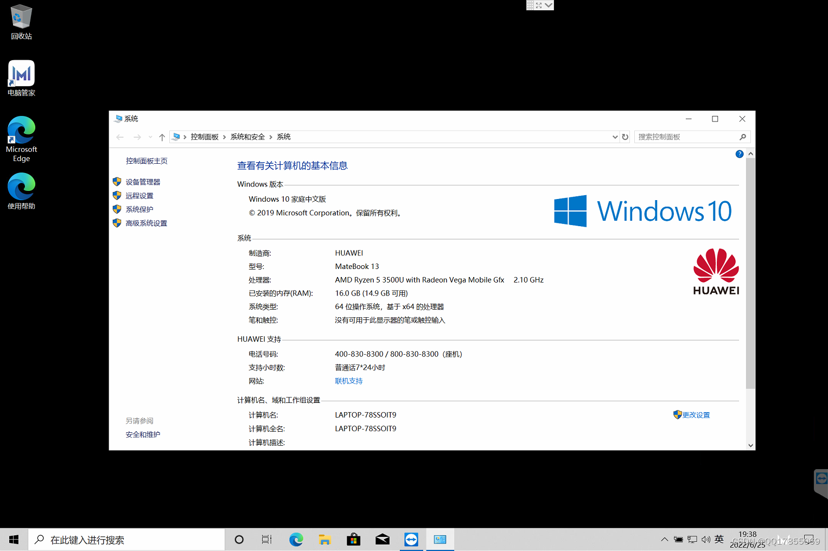Show hidden tray icons with the chevron
The image size is (828, 551).
(664, 540)
